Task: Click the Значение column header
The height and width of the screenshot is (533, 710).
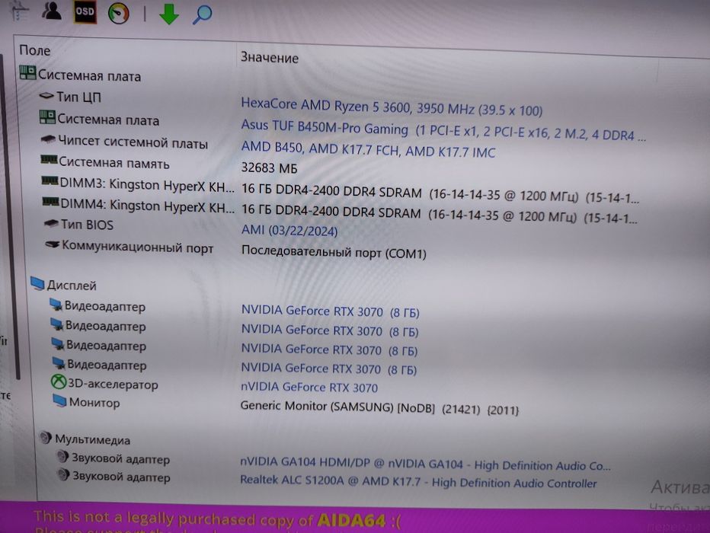Action: pos(270,57)
